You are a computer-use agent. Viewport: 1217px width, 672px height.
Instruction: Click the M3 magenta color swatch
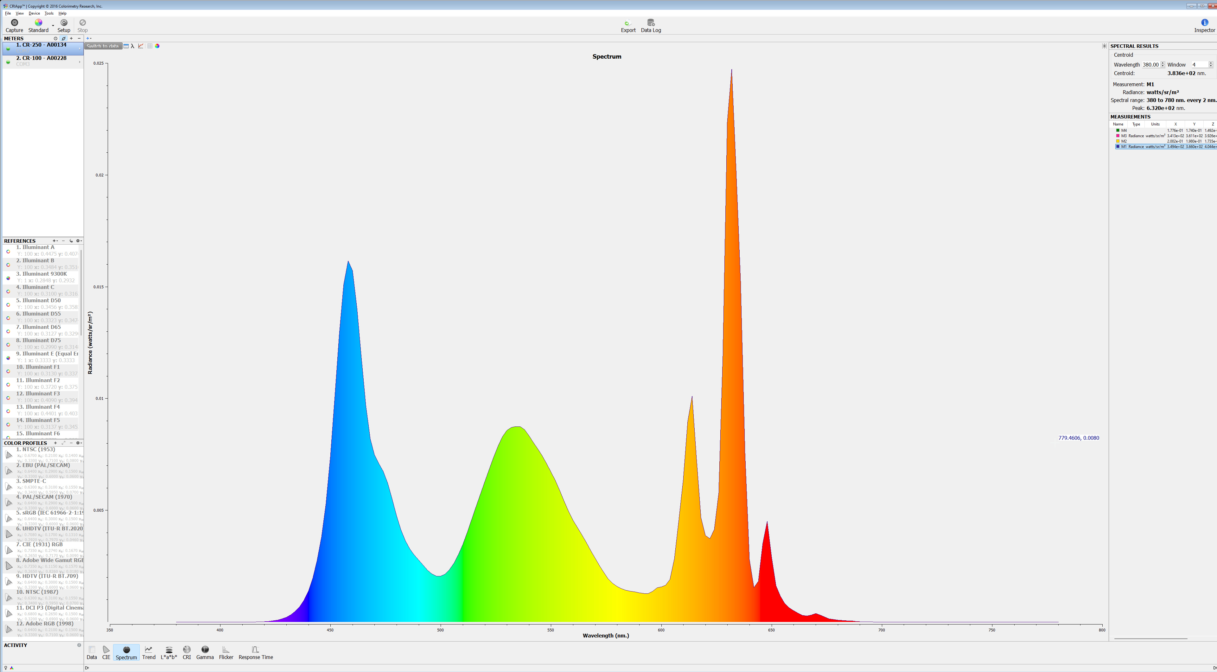pyautogui.click(x=1118, y=136)
